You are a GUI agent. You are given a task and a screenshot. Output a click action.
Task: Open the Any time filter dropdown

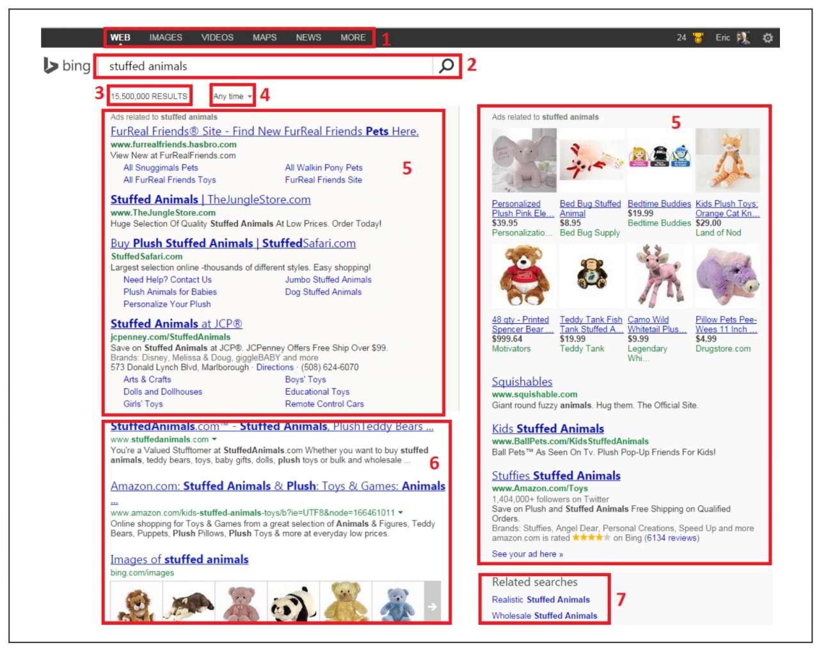click(x=232, y=96)
